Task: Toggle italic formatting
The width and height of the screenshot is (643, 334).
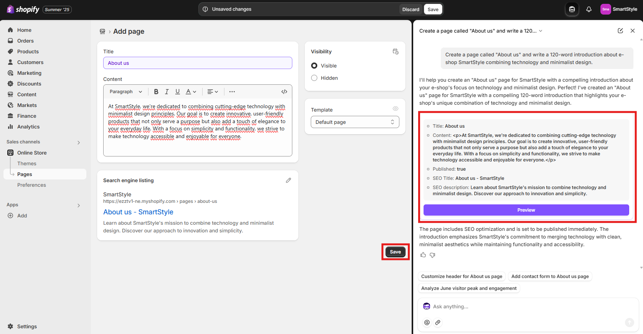Action: 167,92
